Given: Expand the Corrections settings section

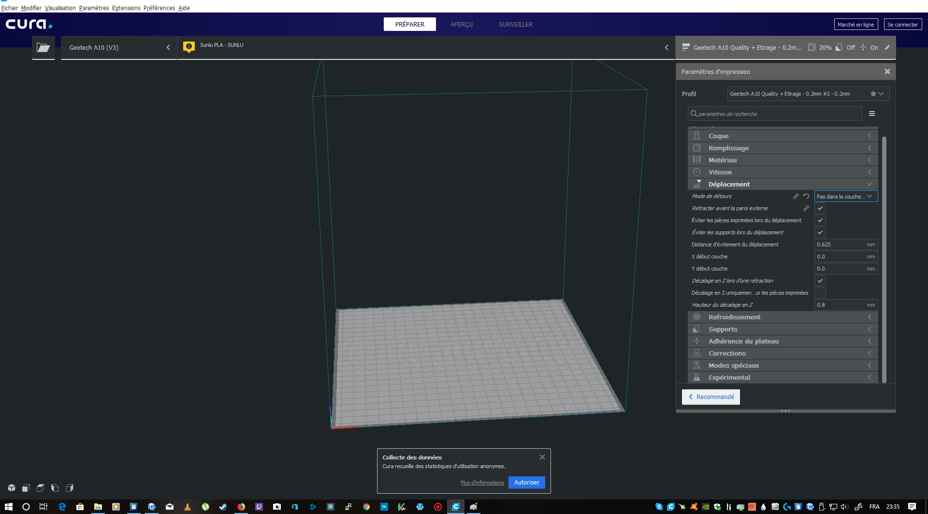Looking at the screenshot, I should [783, 353].
